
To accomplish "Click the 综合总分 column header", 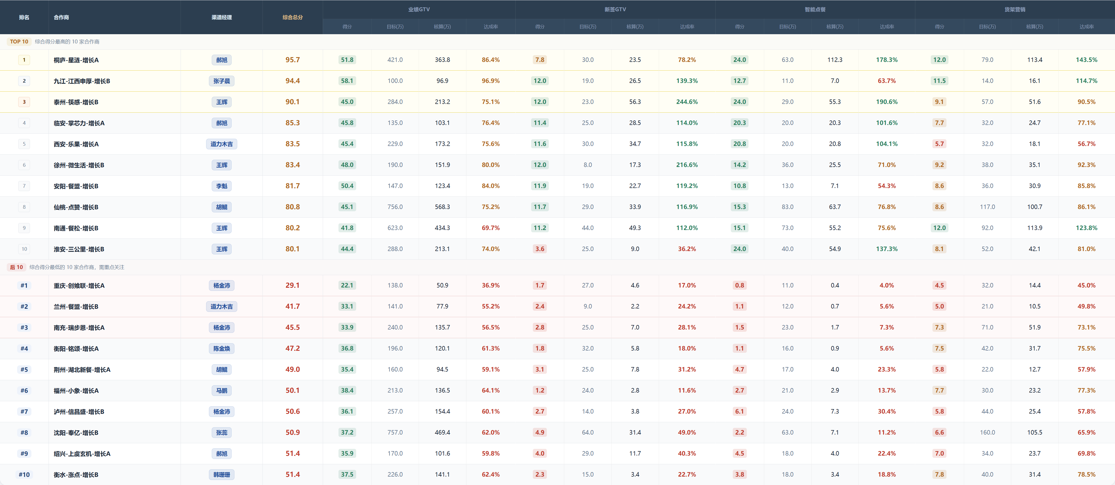I will point(292,17).
